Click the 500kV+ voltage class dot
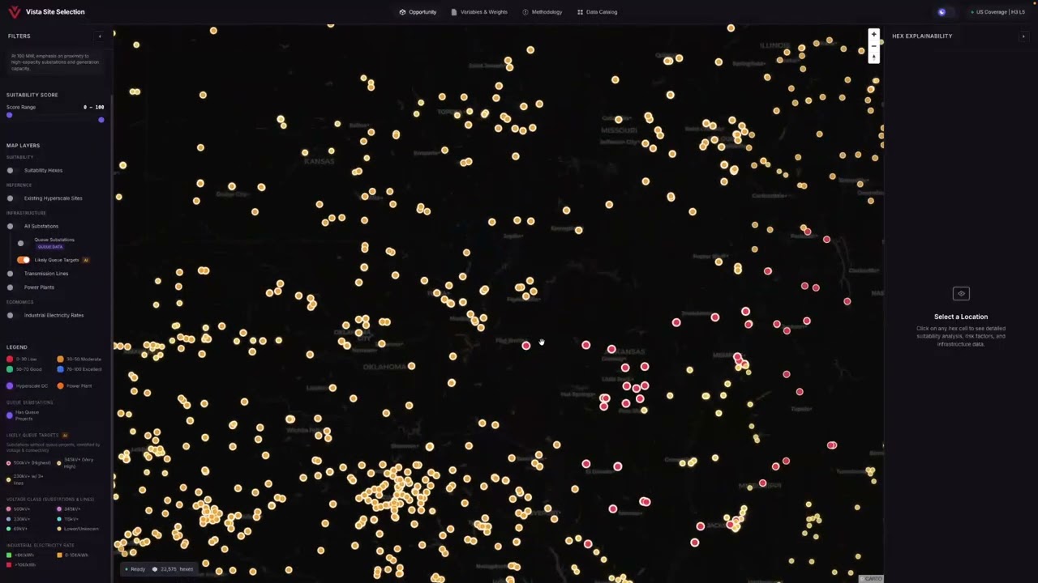The width and height of the screenshot is (1038, 583). pyautogui.click(x=9, y=509)
